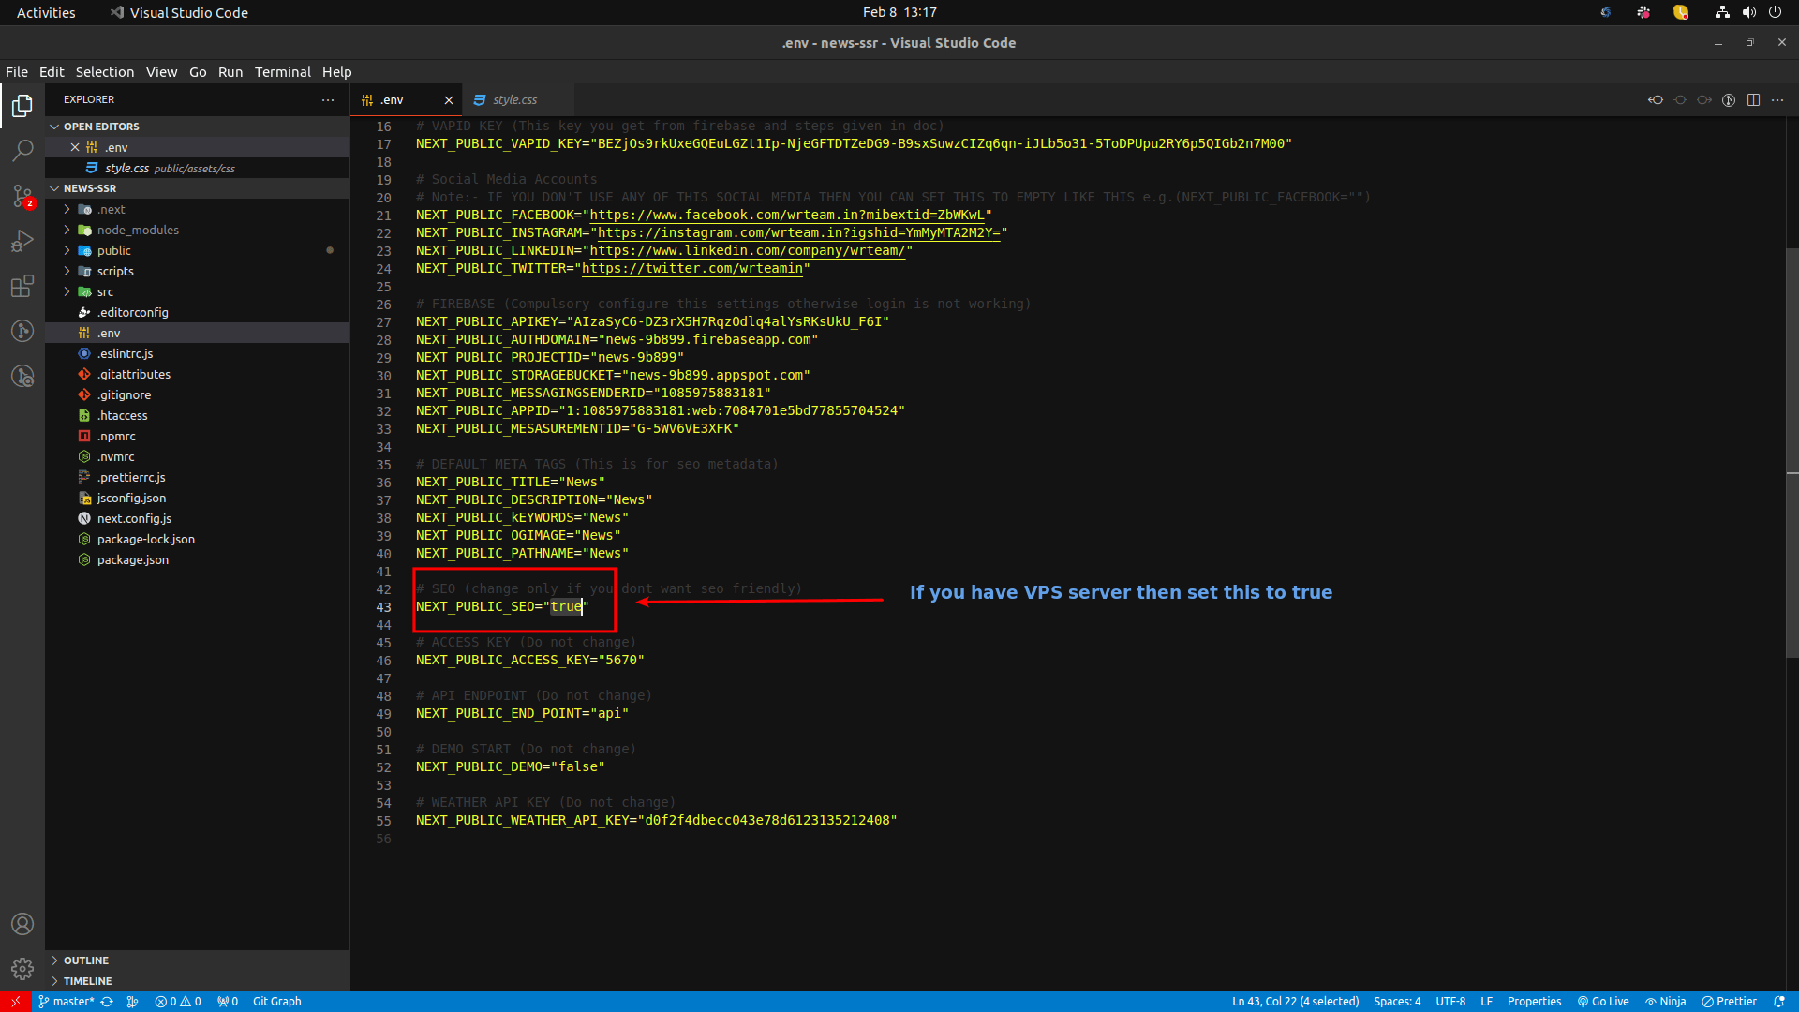Expand the public folder
The image size is (1799, 1012).
pyautogui.click(x=113, y=250)
